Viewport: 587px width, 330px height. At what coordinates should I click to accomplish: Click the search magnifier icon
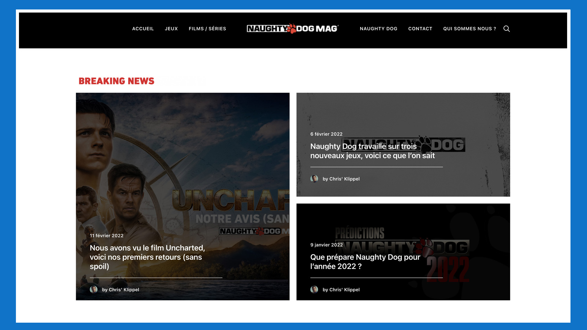tap(506, 29)
